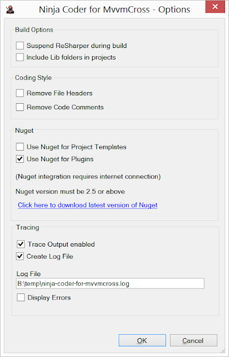Enable the Display Errors checkbox

click(21, 297)
